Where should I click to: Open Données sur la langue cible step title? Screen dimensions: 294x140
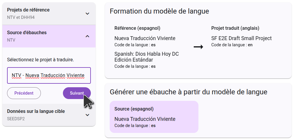(36, 111)
